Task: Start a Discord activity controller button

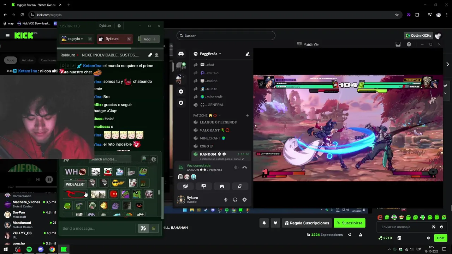Action: coord(222,186)
